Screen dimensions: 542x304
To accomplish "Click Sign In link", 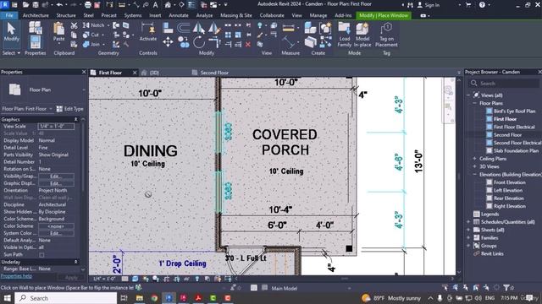I will [x=433, y=5].
